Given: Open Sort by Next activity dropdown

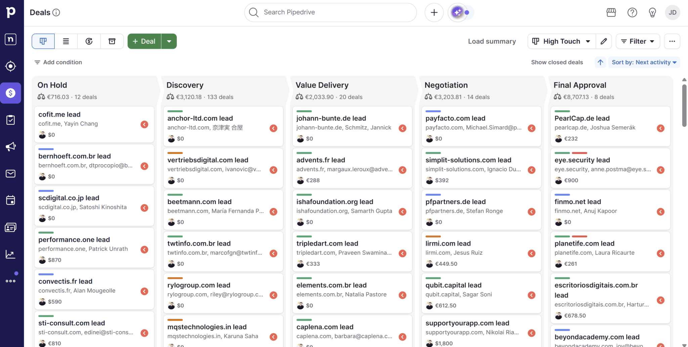Looking at the screenshot, I should coord(644,62).
